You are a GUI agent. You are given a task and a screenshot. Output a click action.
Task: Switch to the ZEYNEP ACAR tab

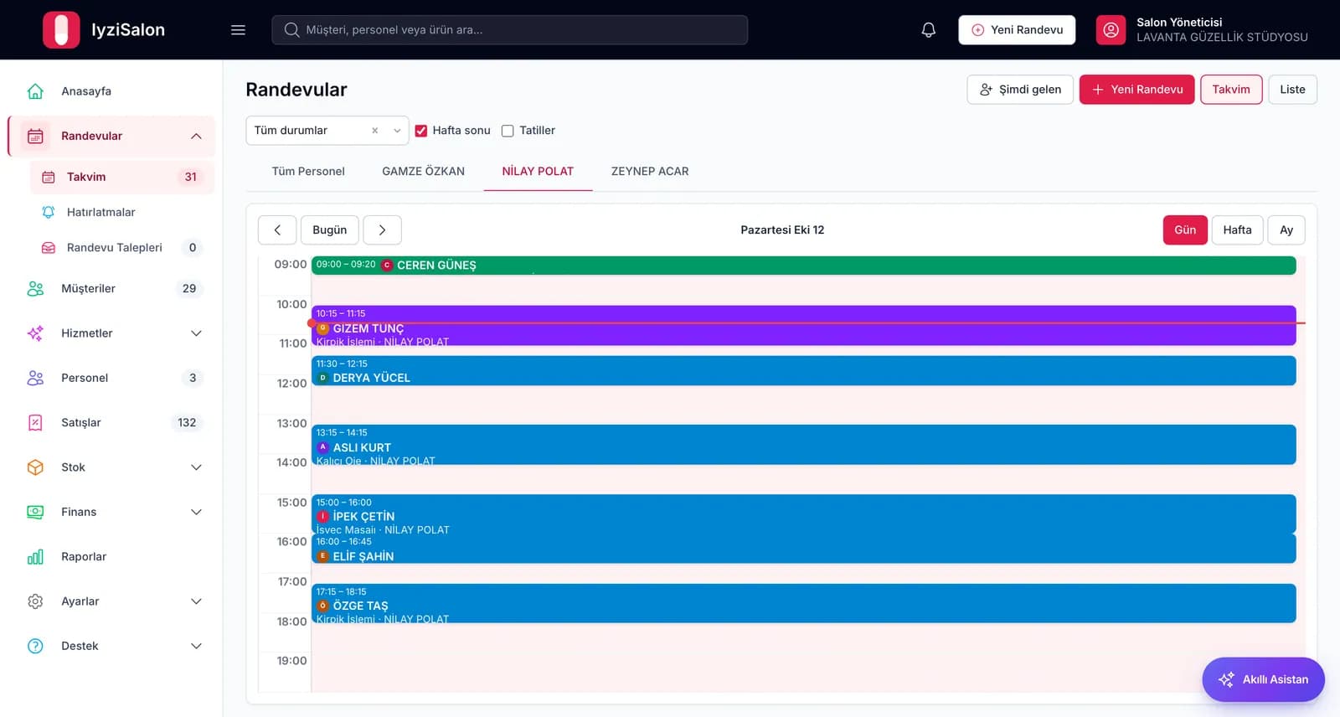coord(650,172)
